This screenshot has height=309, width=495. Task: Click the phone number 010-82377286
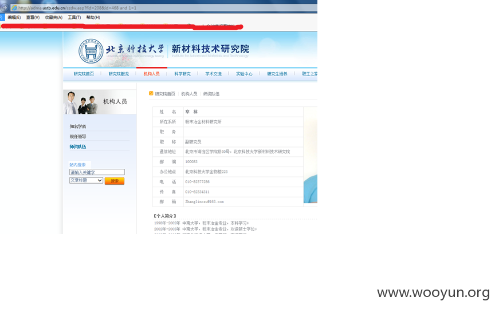[x=197, y=182]
